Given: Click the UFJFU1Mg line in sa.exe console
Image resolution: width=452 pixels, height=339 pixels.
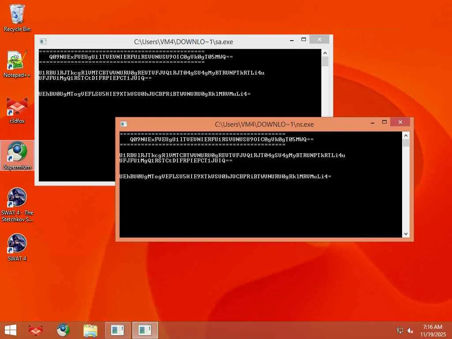Looking at the screenshot, I should coord(95,78).
